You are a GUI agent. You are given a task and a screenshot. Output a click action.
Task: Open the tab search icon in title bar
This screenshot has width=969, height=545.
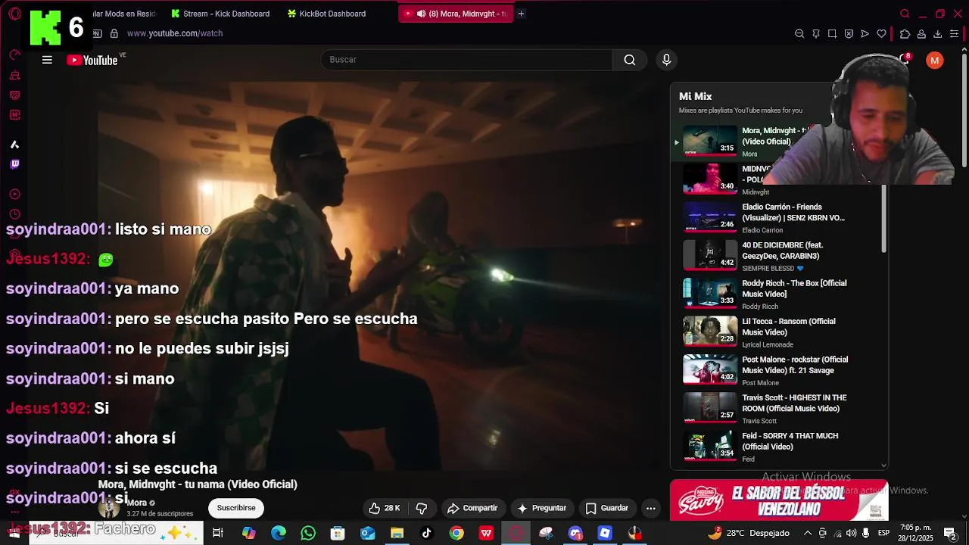pyautogui.click(x=905, y=14)
